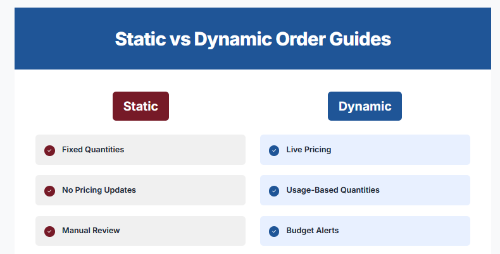This screenshot has height=254, width=500.
Task: Click the check icon beside Fixed Quantities
Action: (x=49, y=150)
